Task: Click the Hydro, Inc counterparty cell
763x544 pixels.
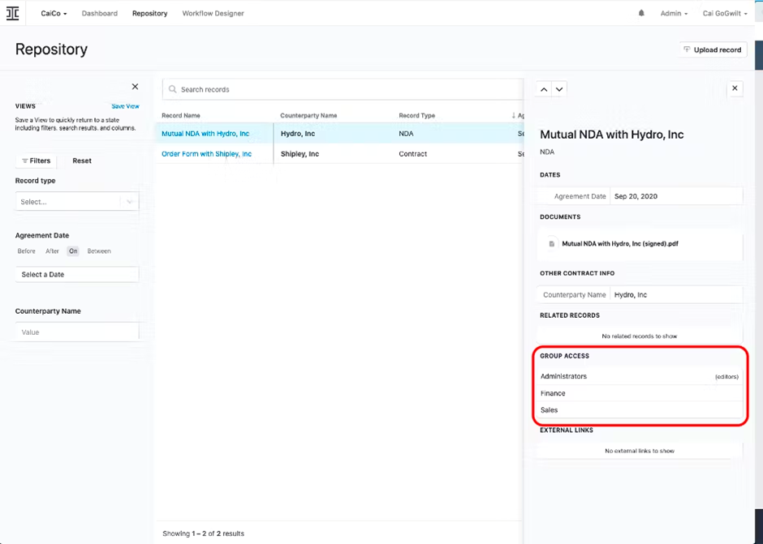Action: (298, 134)
